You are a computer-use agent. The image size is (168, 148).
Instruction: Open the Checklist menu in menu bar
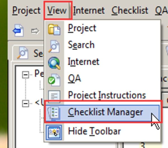point(130,11)
